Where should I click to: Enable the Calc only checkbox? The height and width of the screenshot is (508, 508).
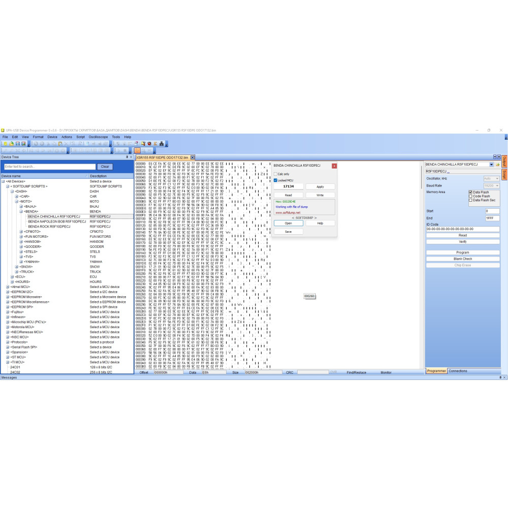coord(276,174)
